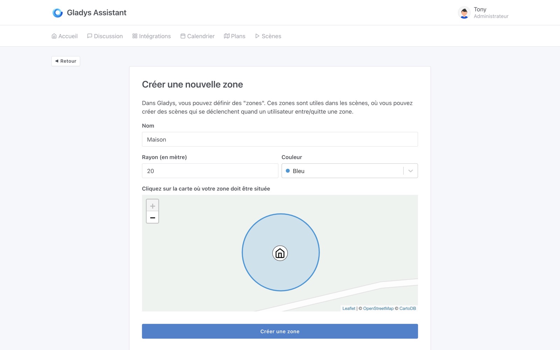This screenshot has height=350, width=560.
Task: Expand the Couleur dropdown chevron
Action: tap(411, 171)
